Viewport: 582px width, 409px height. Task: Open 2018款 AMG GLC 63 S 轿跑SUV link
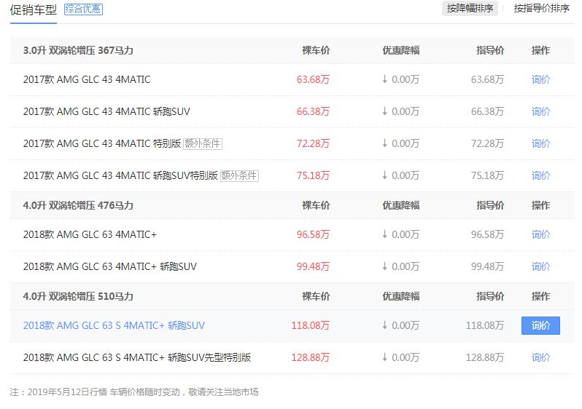tap(114, 325)
